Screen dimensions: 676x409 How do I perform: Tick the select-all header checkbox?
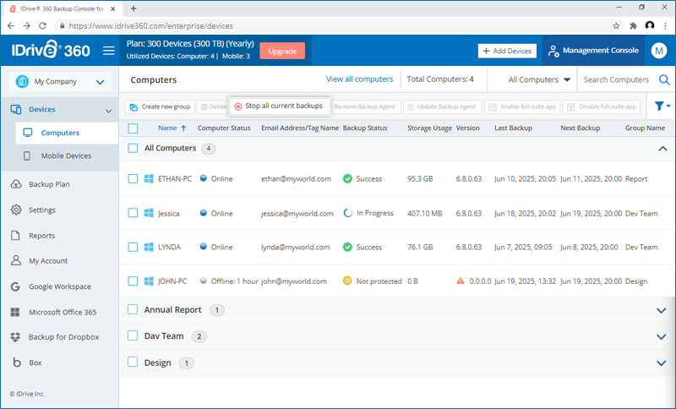pos(133,128)
